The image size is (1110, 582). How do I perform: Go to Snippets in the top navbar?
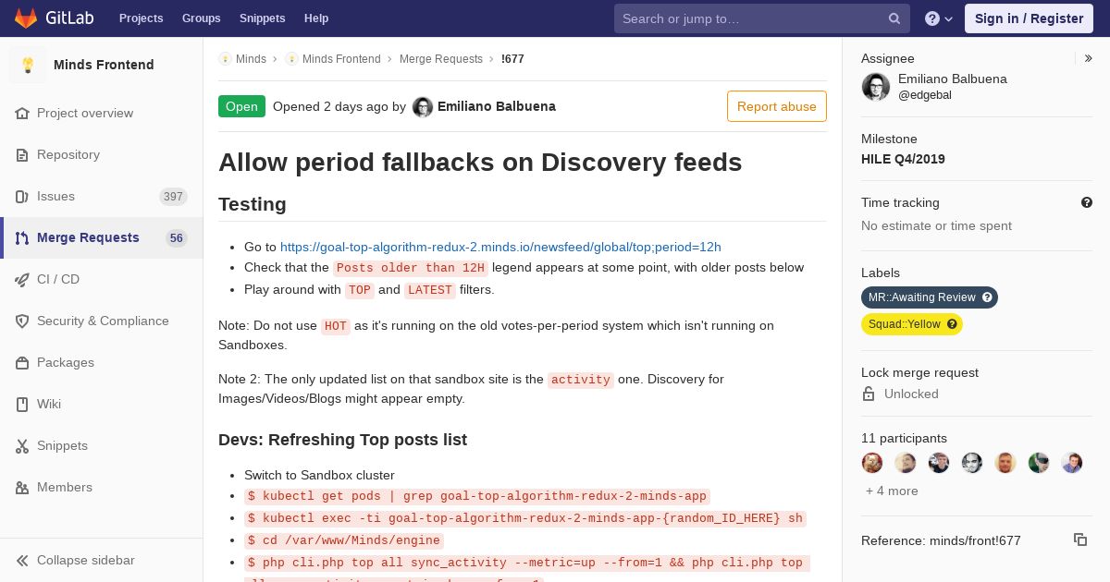click(262, 18)
